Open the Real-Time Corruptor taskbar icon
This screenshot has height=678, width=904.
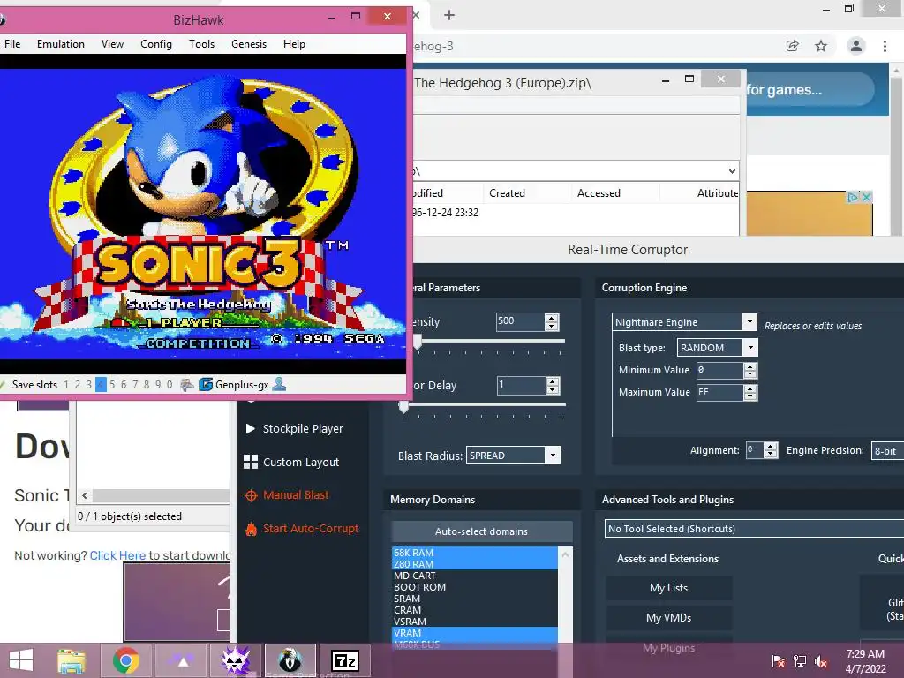[x=235, y=660]
